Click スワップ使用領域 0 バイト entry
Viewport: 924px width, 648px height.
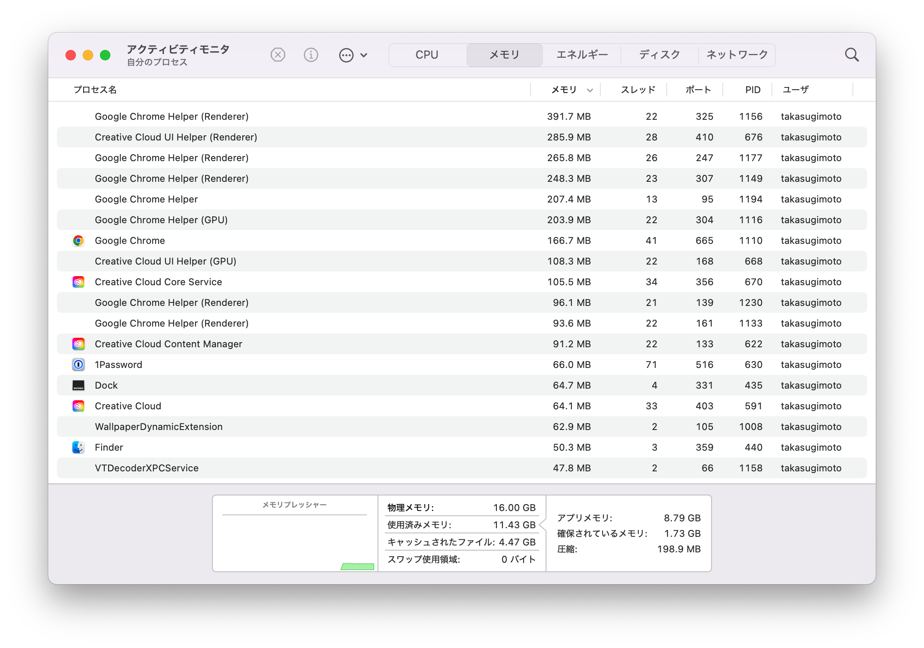coord(462,559)
